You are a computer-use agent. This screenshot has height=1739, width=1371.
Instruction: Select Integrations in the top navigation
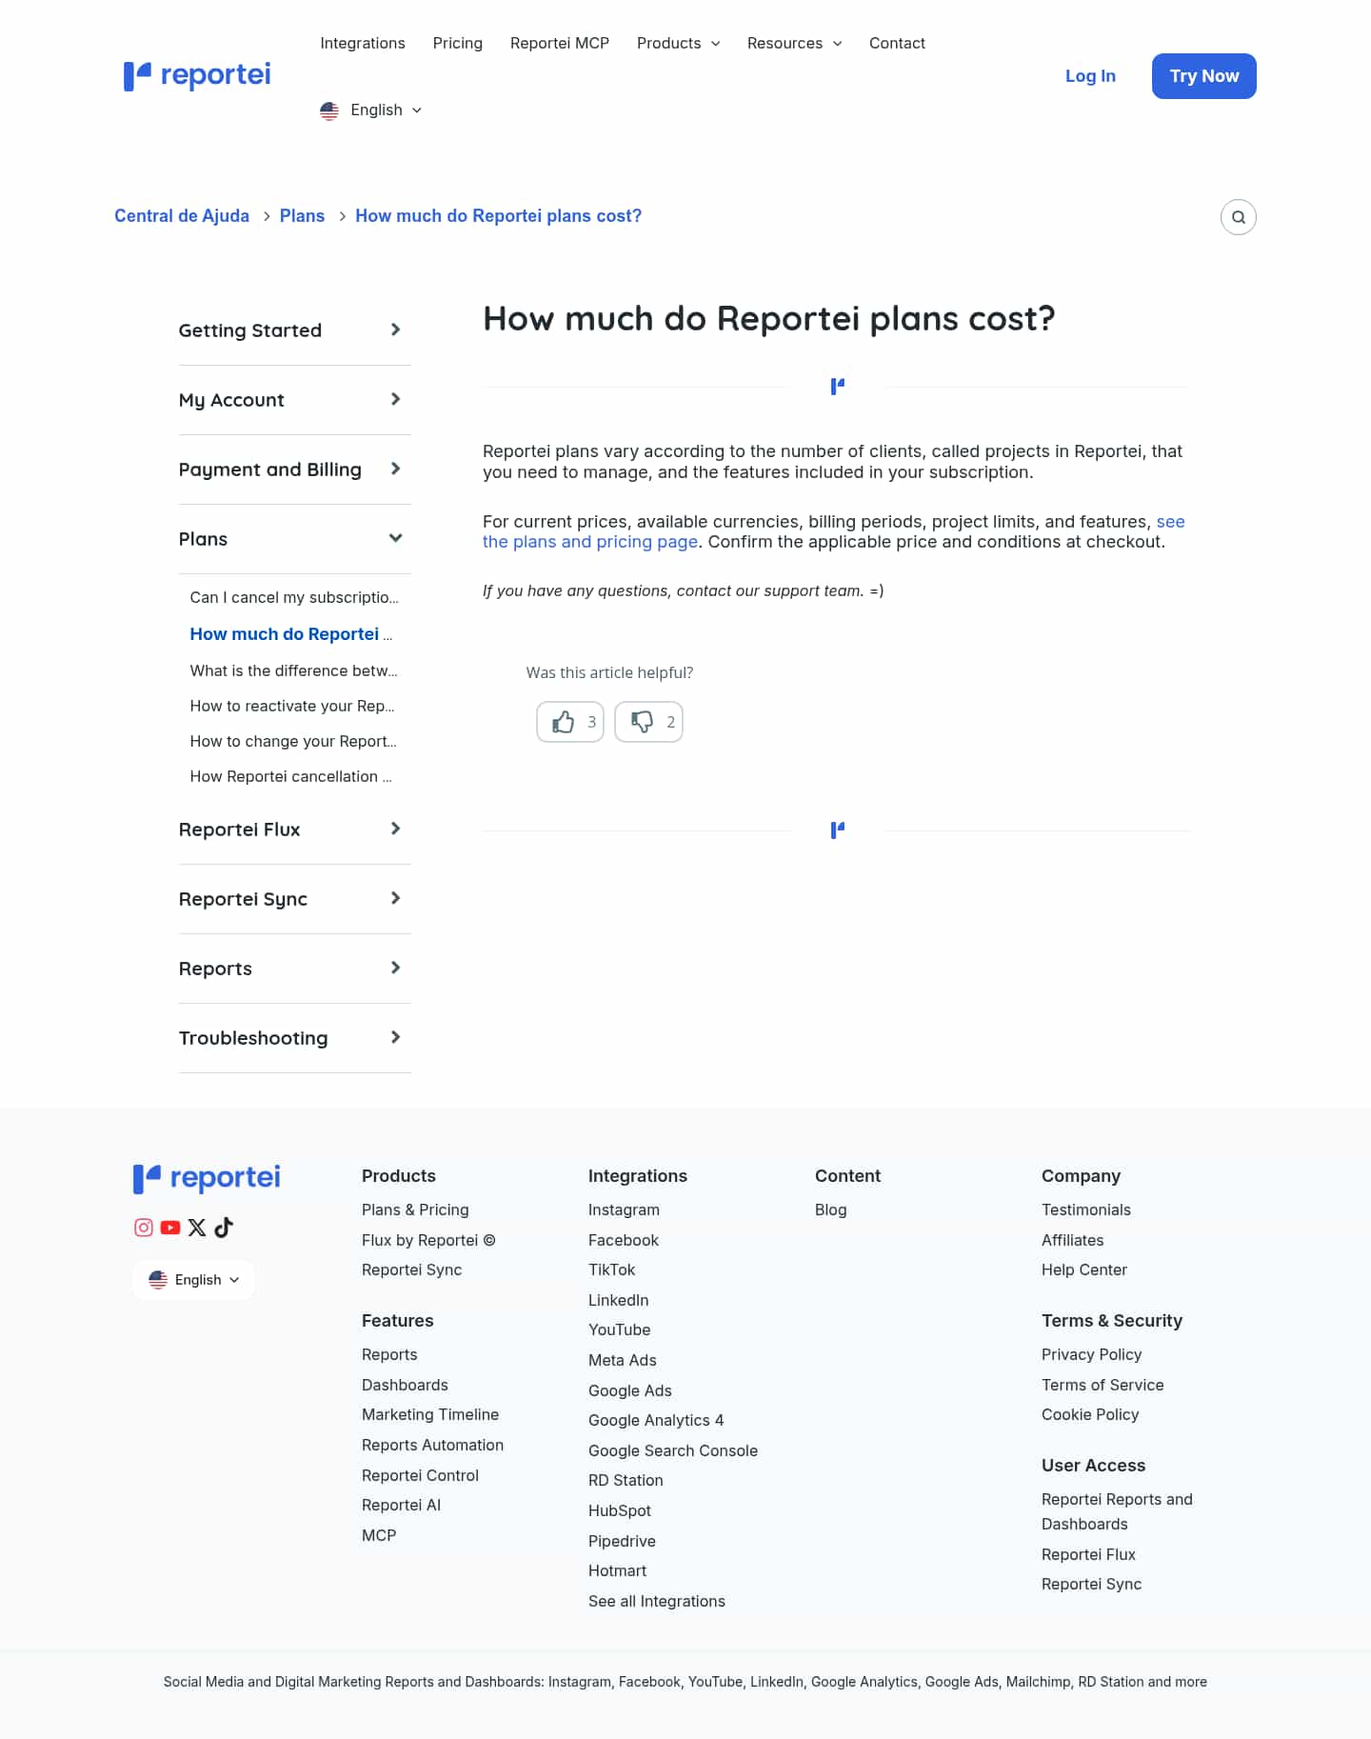(363, 43)
